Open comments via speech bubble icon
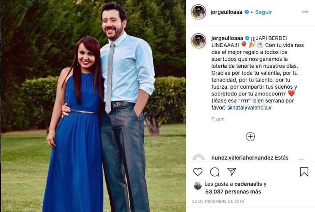Image resolution: width=315 pixels, height=212 pixels. click(x=215, y=172)
